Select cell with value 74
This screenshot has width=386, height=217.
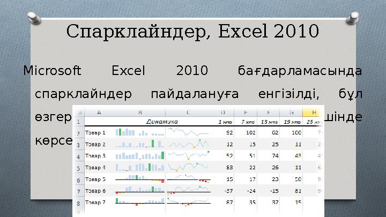tap(275, 156)
